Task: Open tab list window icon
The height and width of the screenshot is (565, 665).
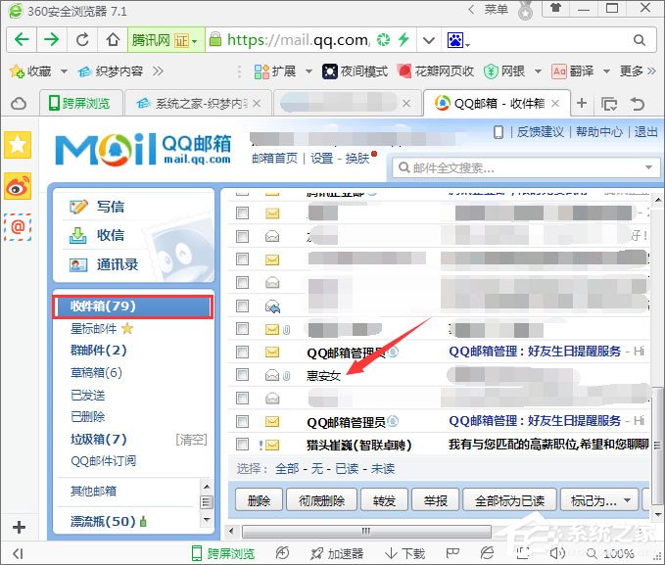Action: [609, 104]
